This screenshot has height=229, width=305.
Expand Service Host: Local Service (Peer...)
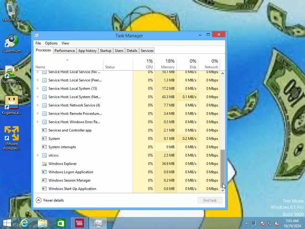point(38,80)
